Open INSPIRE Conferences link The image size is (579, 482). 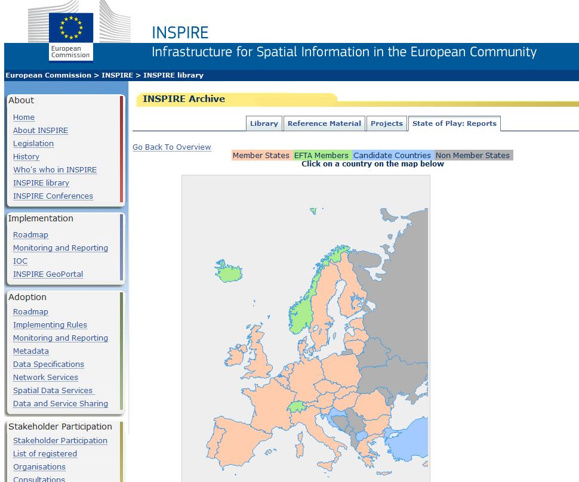point(53,196)
